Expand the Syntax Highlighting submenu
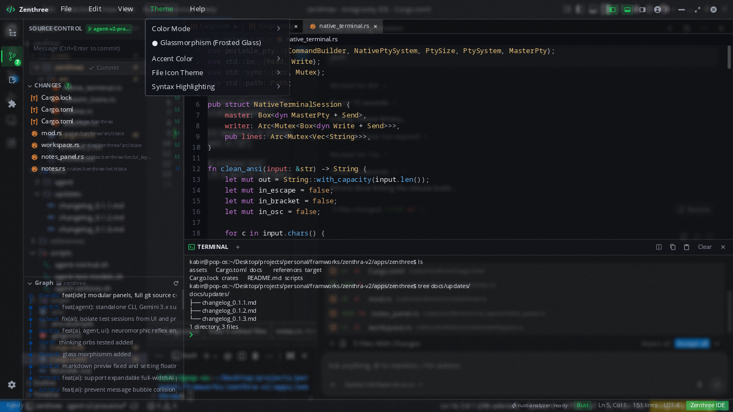 tap(217, 86)
